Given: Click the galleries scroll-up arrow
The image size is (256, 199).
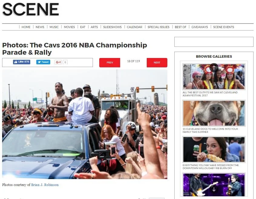Looking at the screenshot, I should (214, 67).
